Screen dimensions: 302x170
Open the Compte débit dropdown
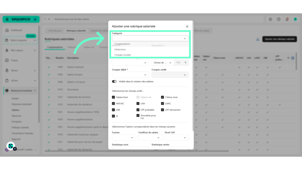(x=130, y=75)
